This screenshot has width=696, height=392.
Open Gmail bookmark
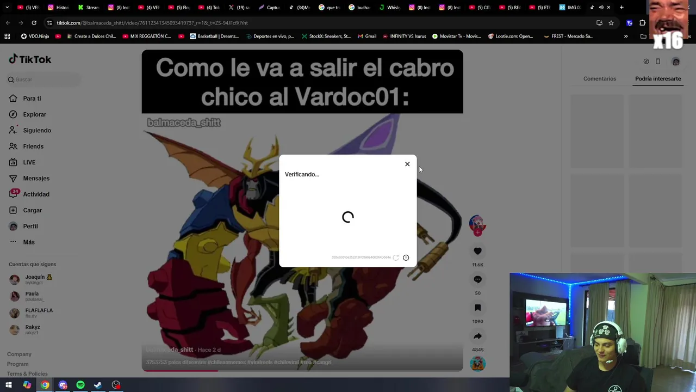pos(367,36)
